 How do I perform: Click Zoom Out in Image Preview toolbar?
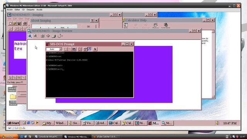(x=36, y=36)
